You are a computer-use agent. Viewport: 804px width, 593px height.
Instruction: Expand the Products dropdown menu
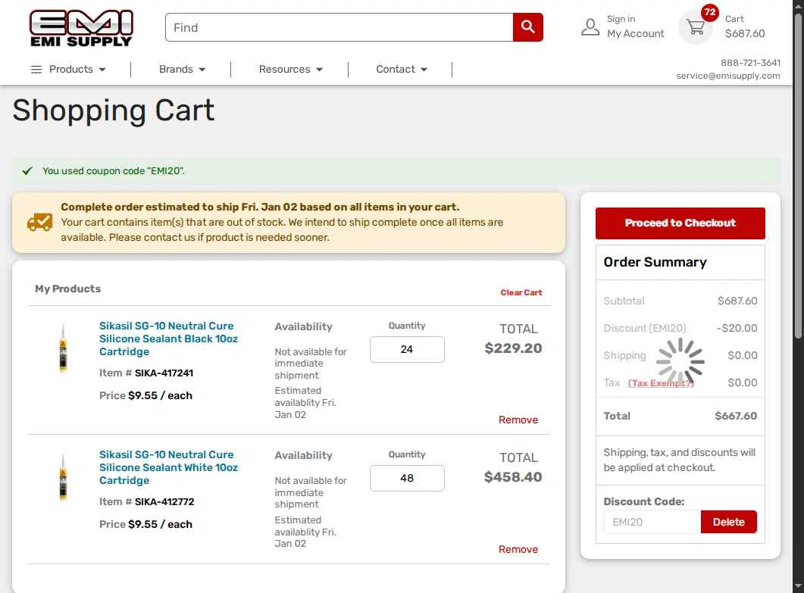pos(77,69)
